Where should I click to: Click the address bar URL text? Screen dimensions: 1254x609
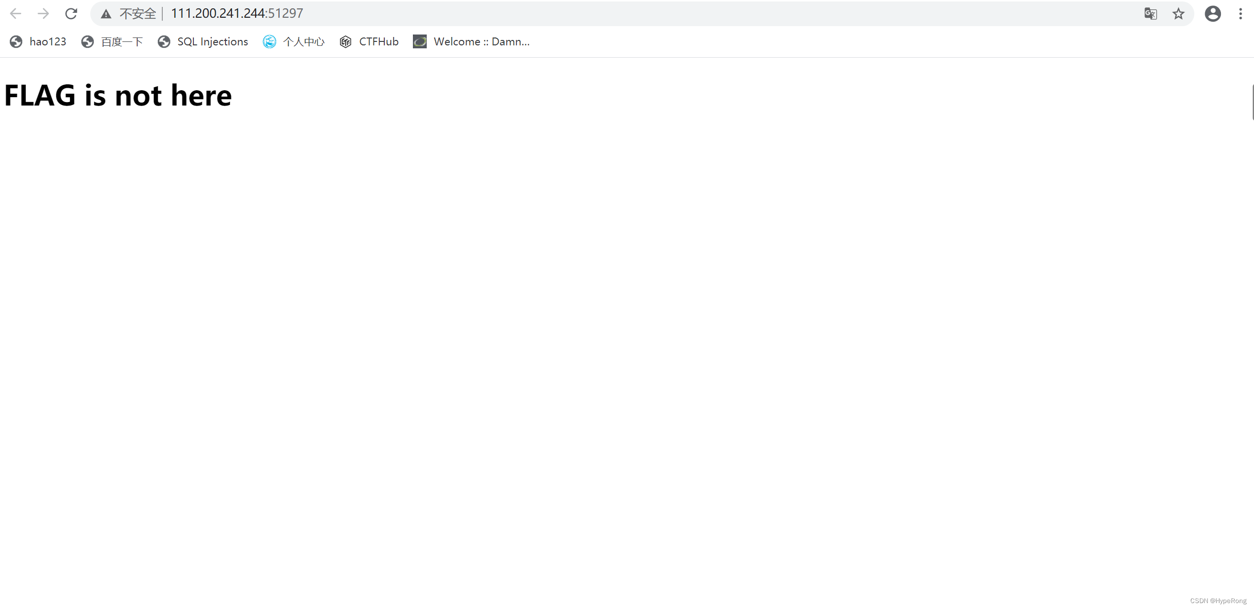(x=237, y=13)
